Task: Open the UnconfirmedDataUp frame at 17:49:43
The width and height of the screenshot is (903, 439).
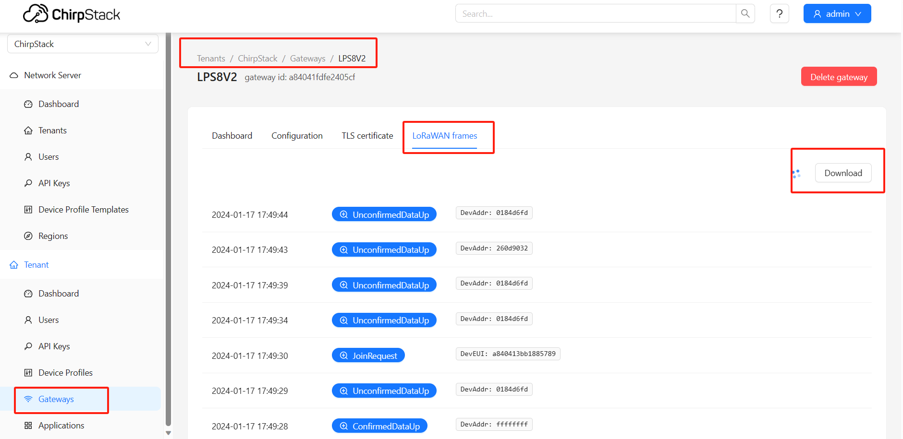Action: click(384, 249)
